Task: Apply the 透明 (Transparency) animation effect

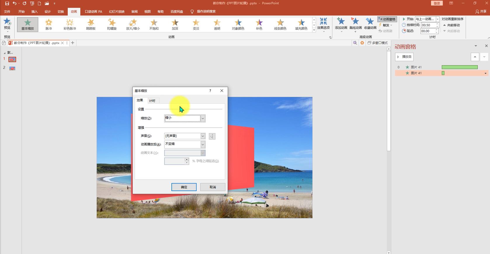Action: [x=217, y=24]
